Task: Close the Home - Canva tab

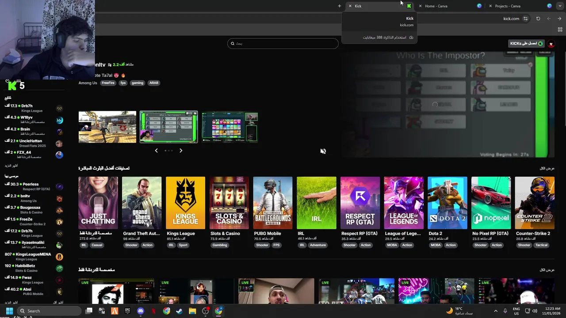Action: [x=420, y=6]
